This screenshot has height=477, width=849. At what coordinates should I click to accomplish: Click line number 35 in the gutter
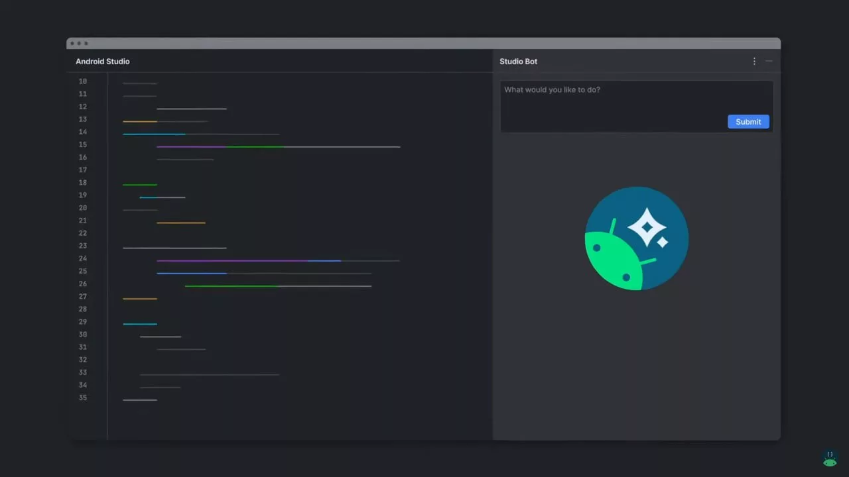[83, 397]
